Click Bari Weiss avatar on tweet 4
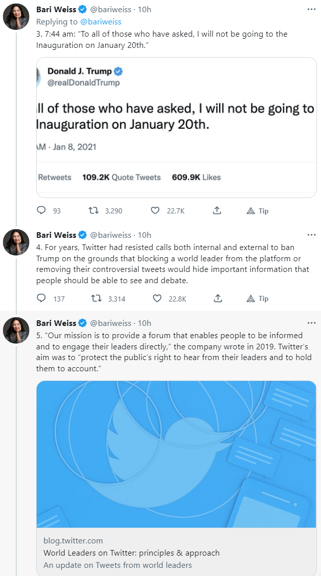321x576 pixels. click(x=16, y=242)
